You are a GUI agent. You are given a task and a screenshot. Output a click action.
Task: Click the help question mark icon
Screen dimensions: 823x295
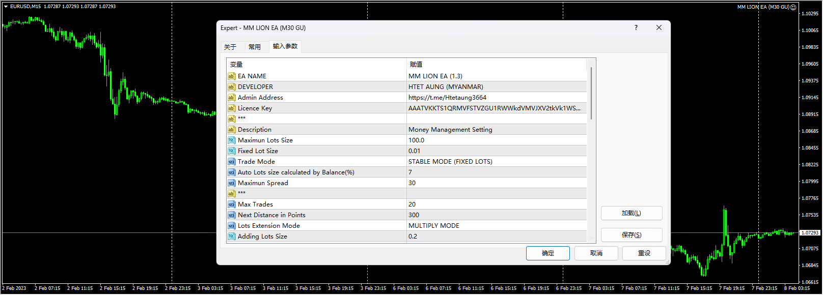pos(636,28)
